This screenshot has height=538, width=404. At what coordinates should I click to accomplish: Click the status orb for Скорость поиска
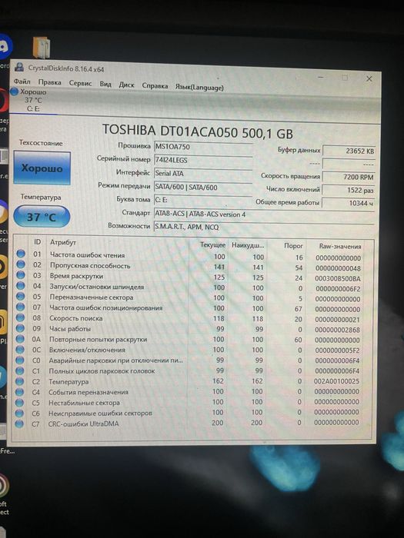click(20, 317)
